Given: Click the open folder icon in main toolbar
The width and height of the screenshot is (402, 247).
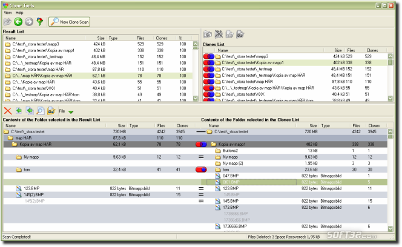Looking at the screenshot, I should coord(7,22).
